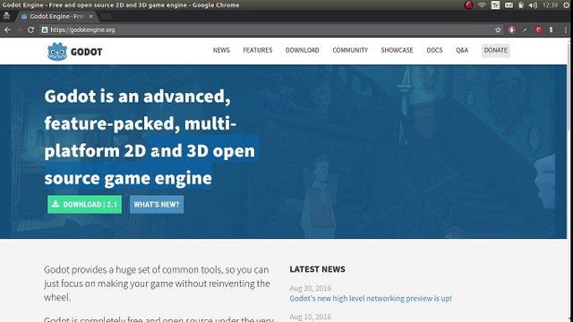Open the high level networking preview news link
Viewport: 573px width, 322px height.
(371, 298)
